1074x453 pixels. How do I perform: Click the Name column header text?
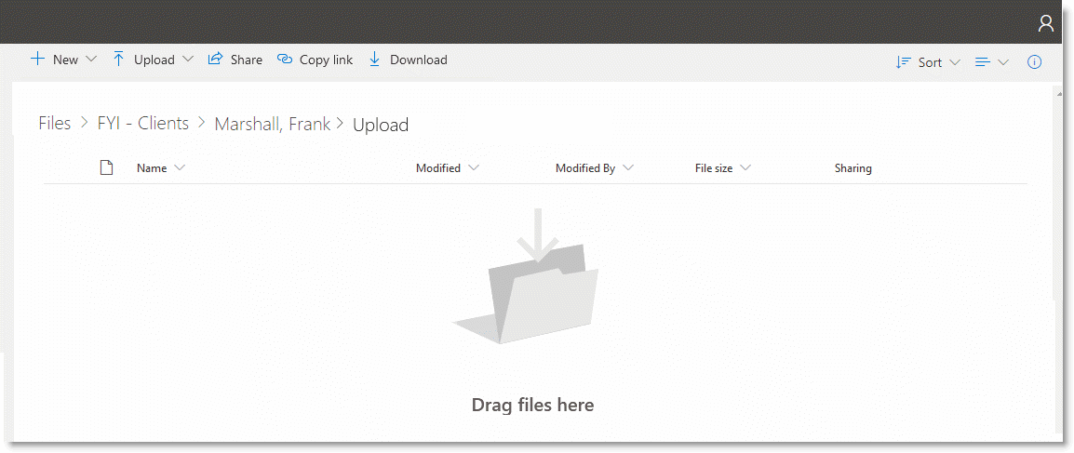click(x=152, y=167)
